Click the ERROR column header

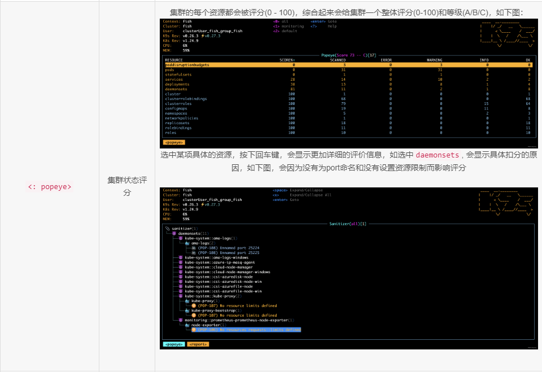(386, 60)
